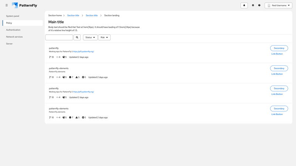Screen dimensions: 296x166
Task: Go to System panel nav item
Action: pos(13,16)
